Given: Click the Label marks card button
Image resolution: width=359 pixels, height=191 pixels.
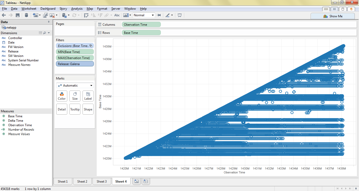Looking at the screenshot, I should (88, 96).
